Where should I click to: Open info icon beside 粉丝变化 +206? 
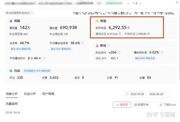click(x=119, y=52)
